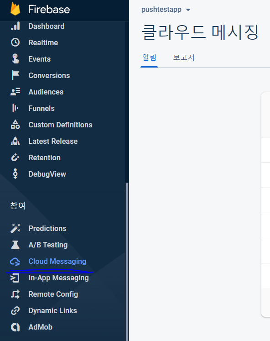Viewport: 270px width, 341px height.
Task: Open the Realtime analytics page
Action: pos(43,42)
